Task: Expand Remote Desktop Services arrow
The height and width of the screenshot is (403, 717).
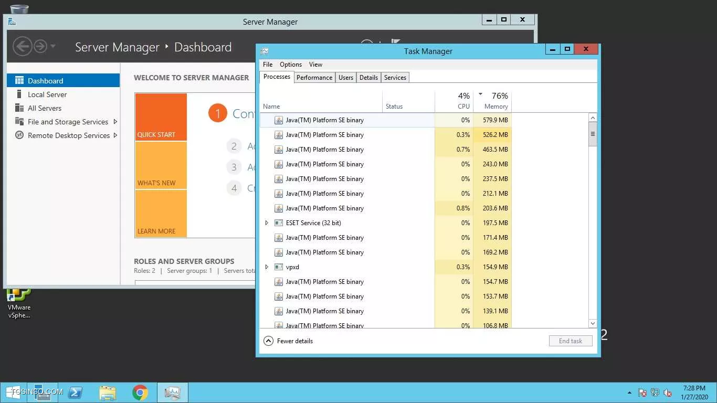Action: [x=115, y=135]
